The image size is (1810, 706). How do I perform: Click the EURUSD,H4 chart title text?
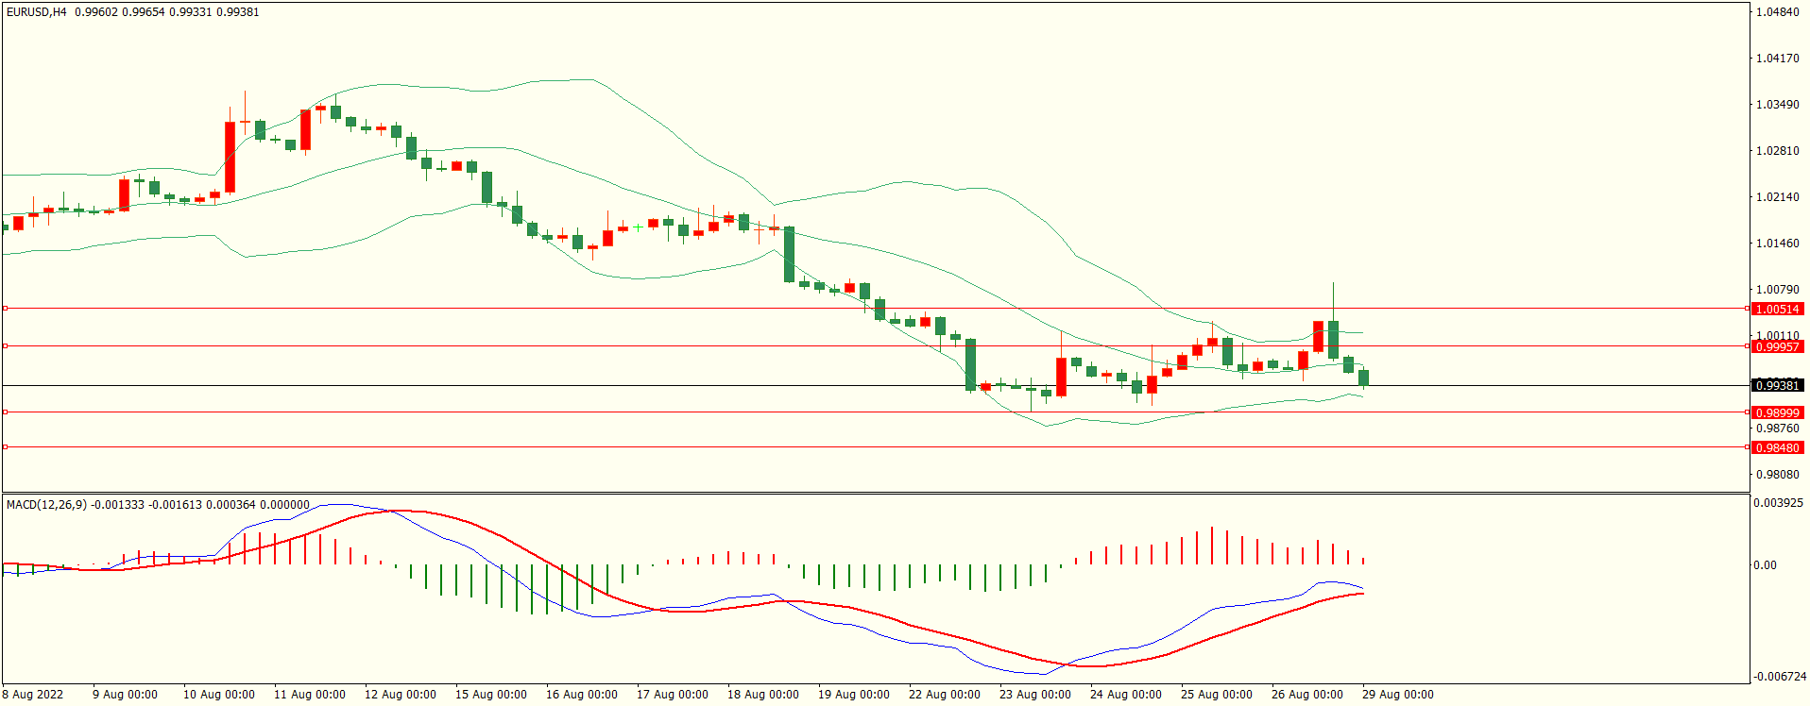[x=37, y=12]
